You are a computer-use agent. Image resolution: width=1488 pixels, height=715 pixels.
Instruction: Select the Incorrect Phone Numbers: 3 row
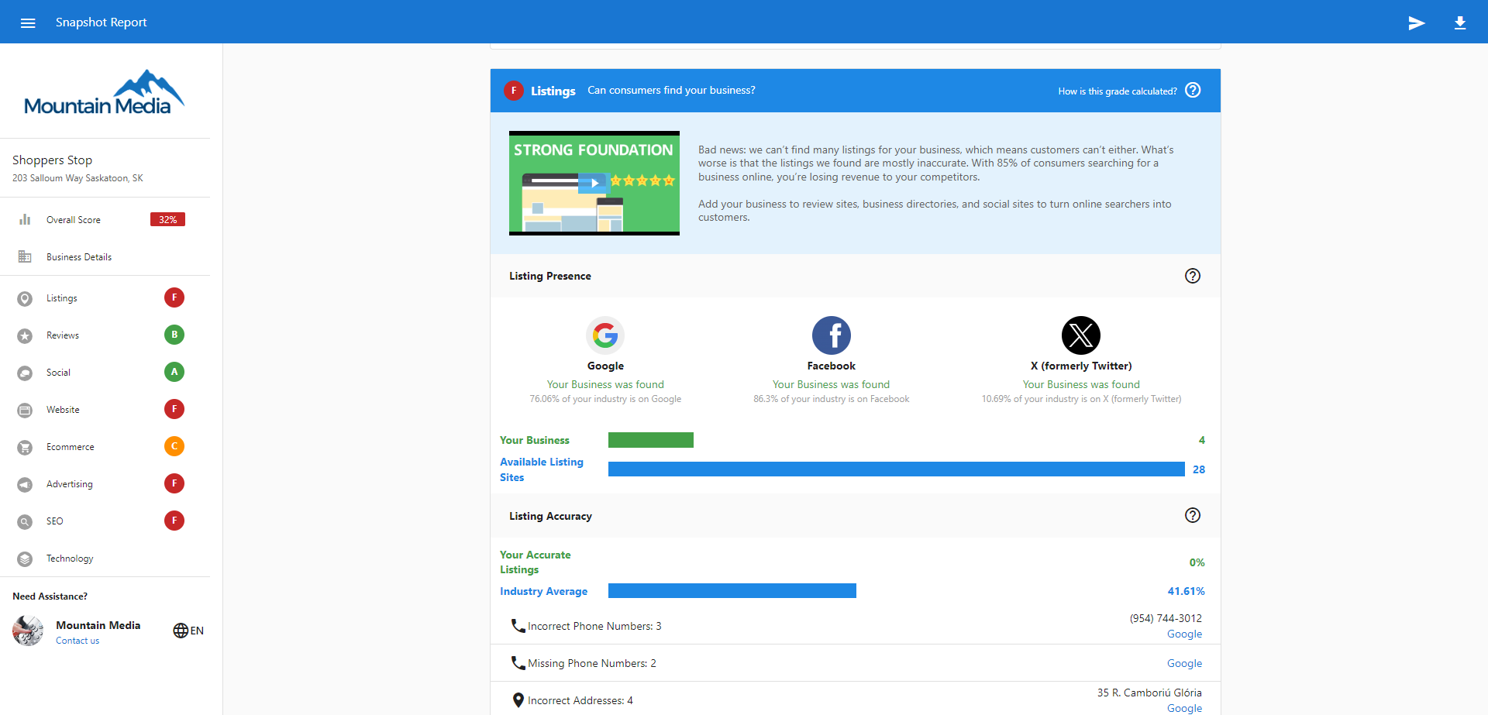tap(856, 626)
